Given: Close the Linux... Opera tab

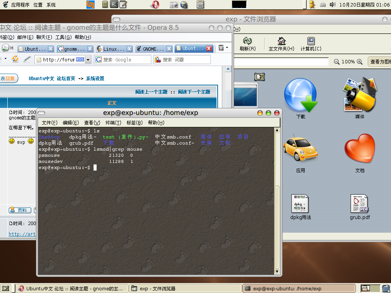Looking at the screenshot, I should (129, 49).
